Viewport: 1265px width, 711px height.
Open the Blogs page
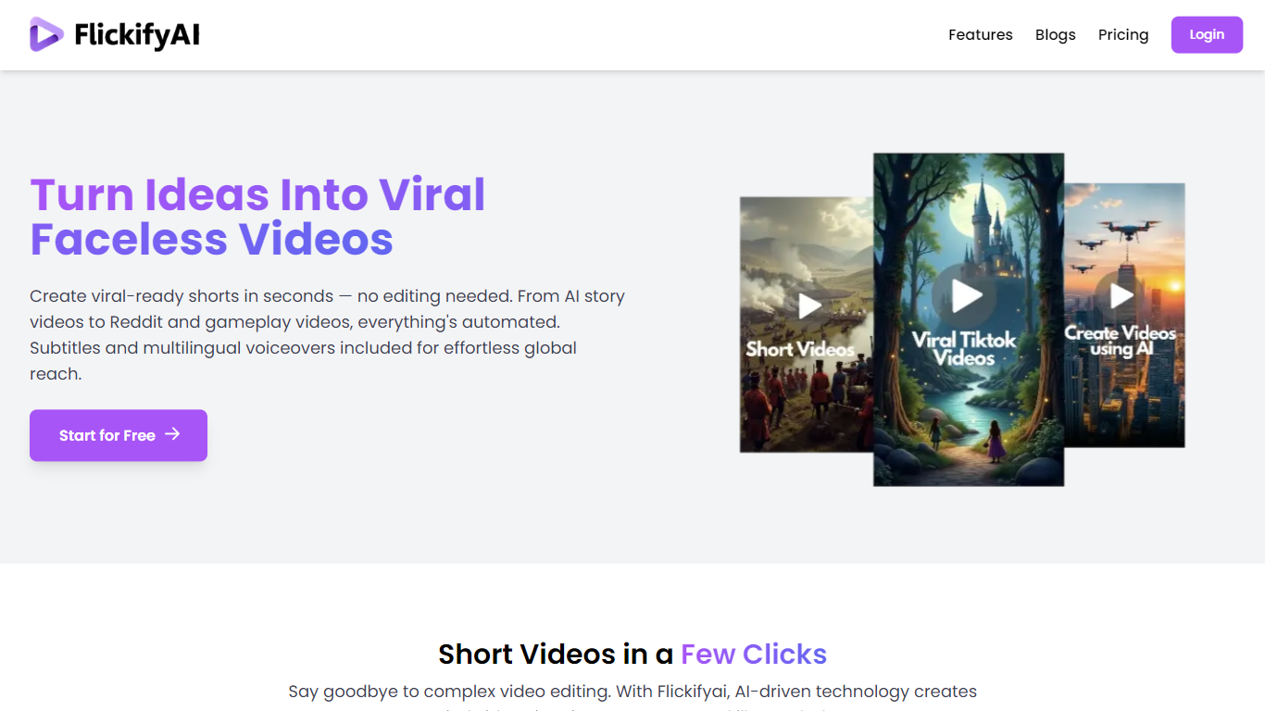1056,34
